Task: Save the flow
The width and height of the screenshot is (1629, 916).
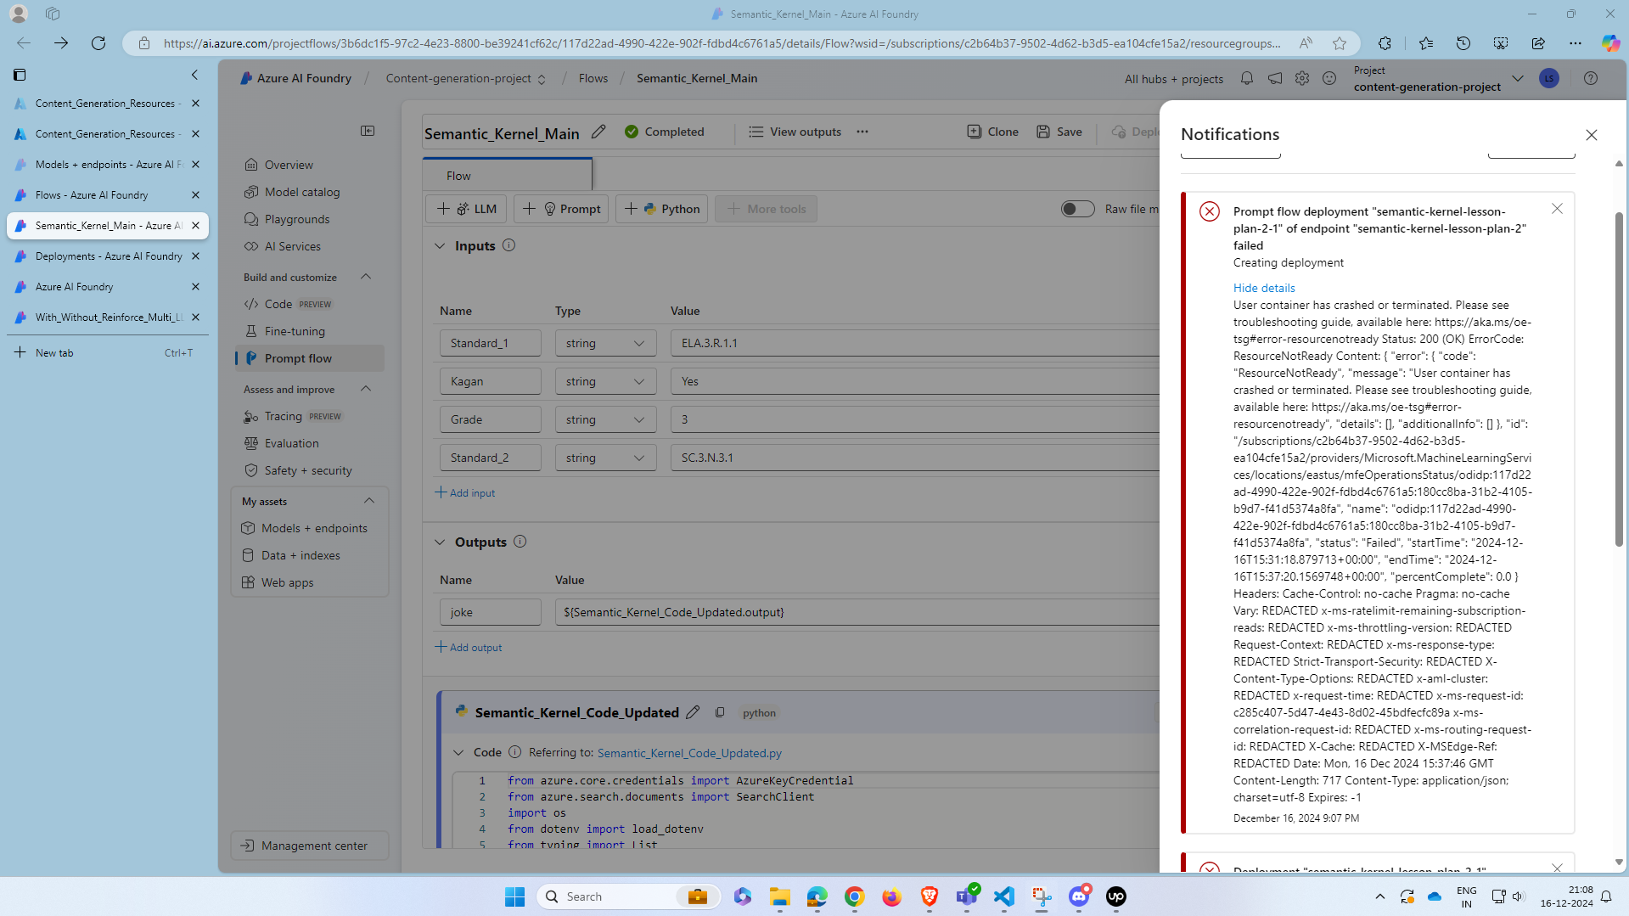Action: click(x=1059, y=132)
